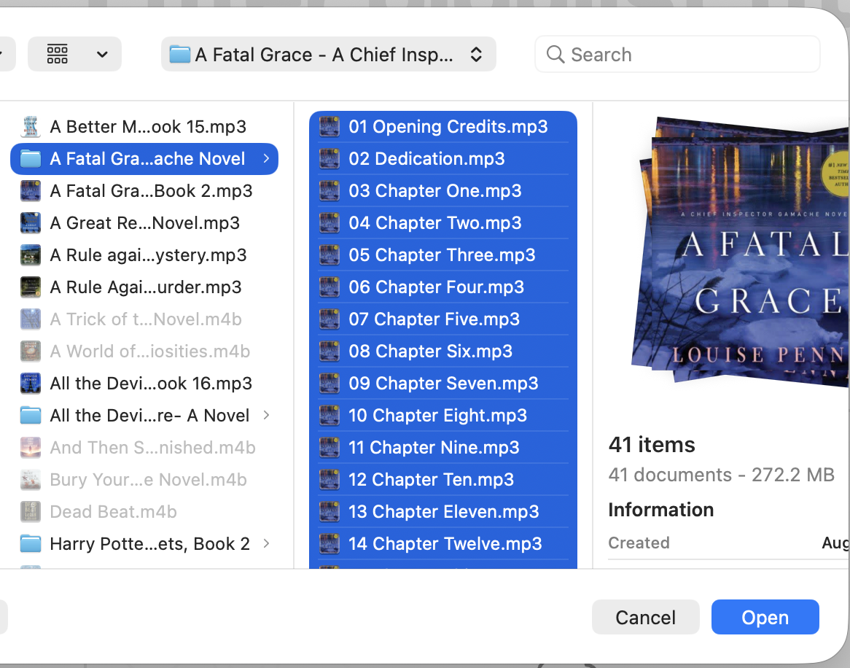Screen dimensions: 850x668
Task: Click 'A Trick of t...Novel.m4b' entry
Action: pyautogui.click(x=144, y=319)
